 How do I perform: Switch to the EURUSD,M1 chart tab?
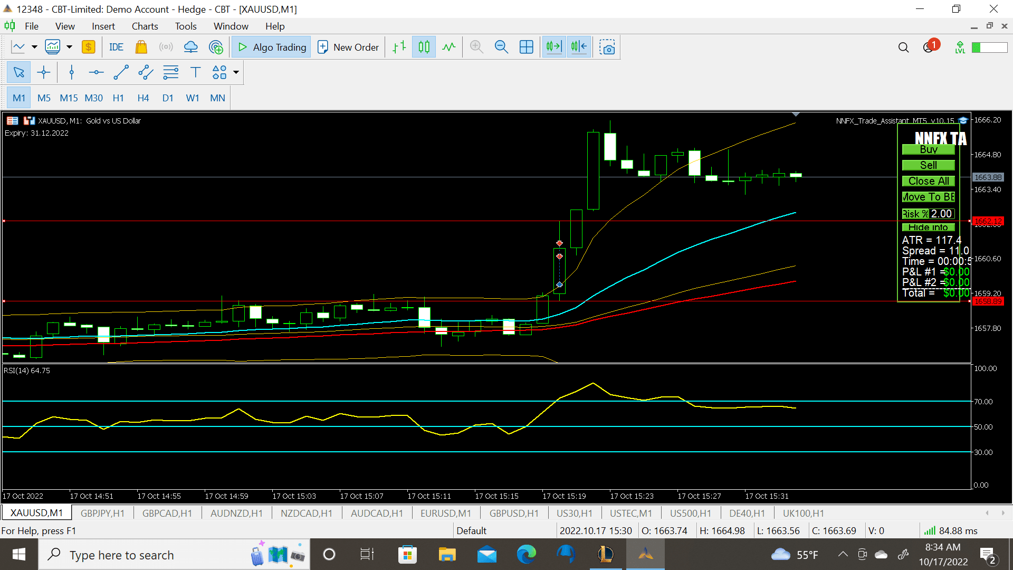click(x=445, y=513)
